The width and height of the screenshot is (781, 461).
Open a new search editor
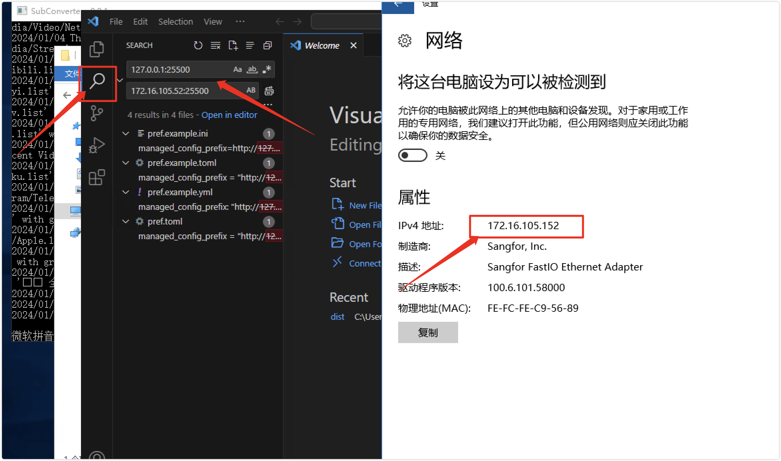point(233,45)
